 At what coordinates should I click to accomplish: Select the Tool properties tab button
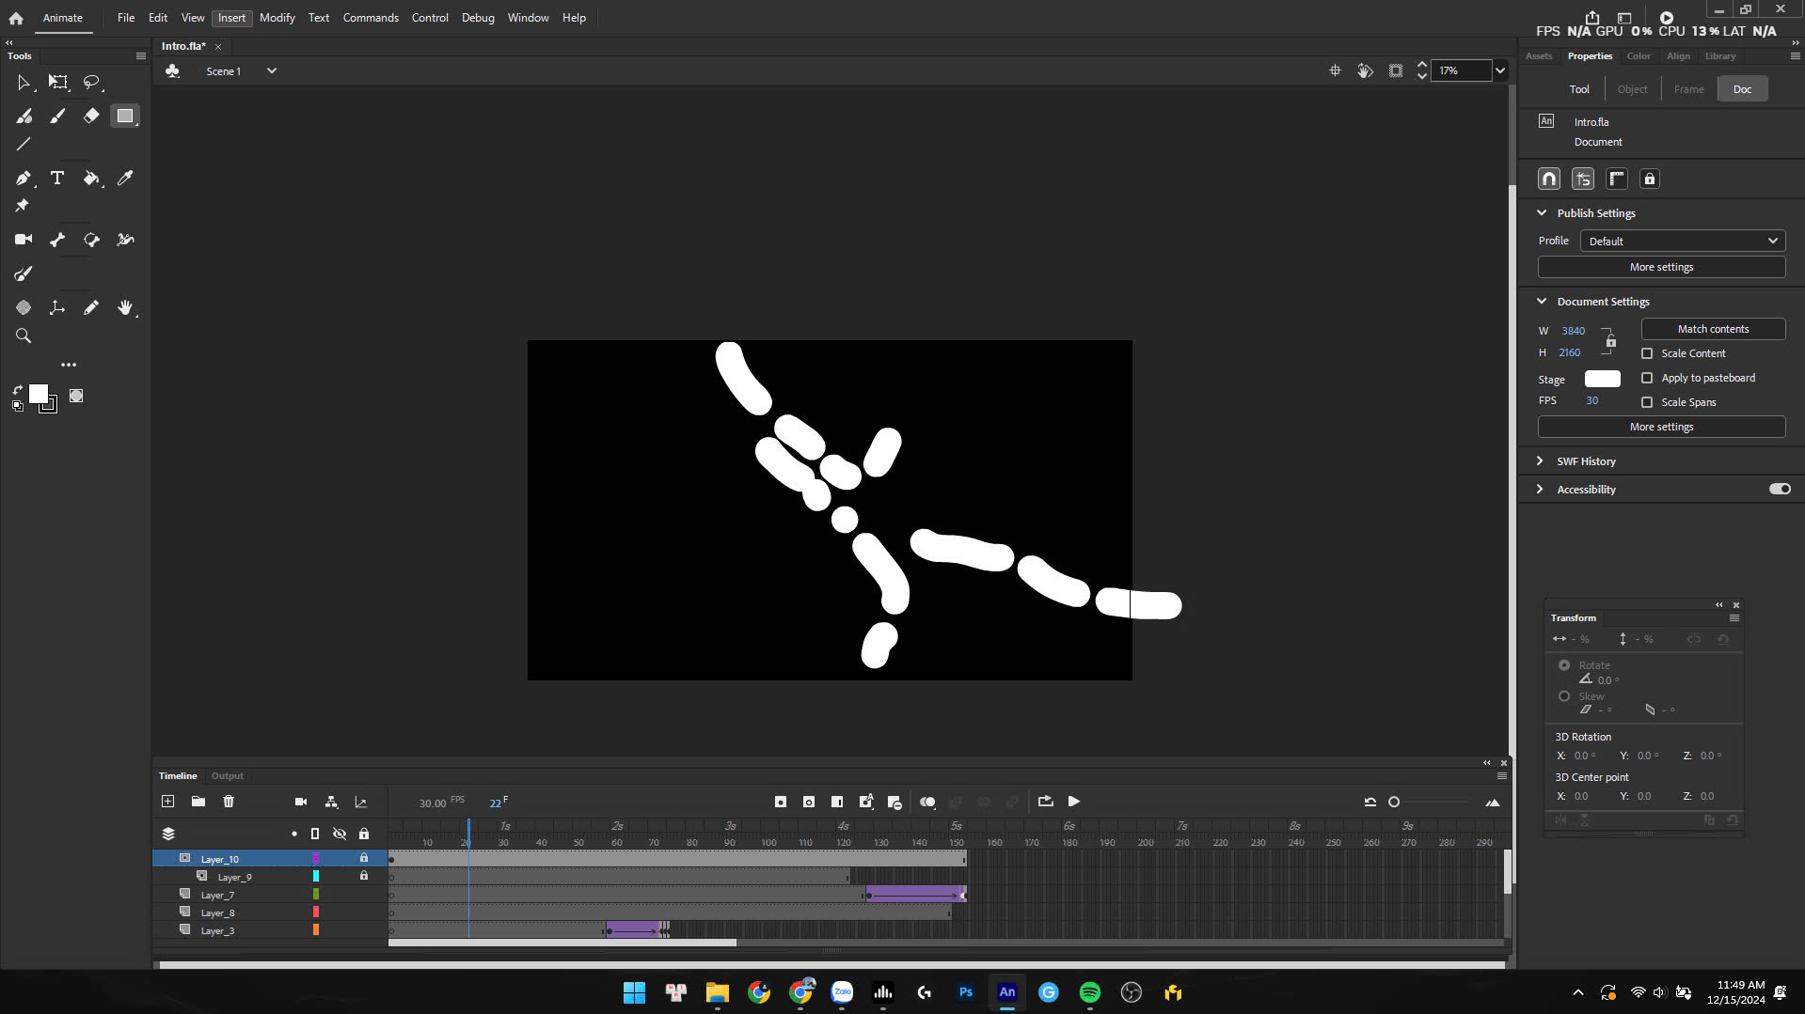pos(1579,89)
